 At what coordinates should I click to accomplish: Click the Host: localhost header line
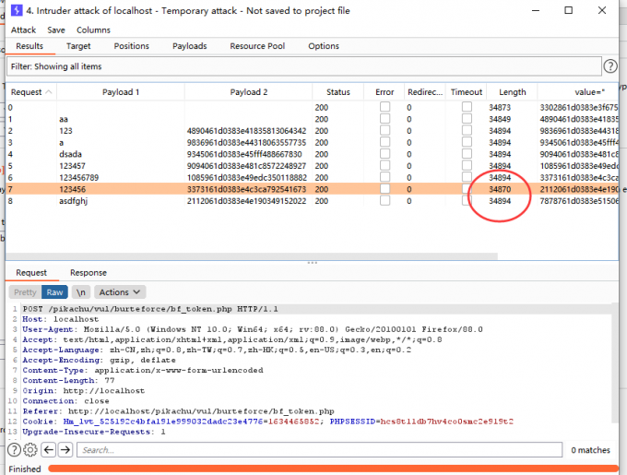(60, 319)
